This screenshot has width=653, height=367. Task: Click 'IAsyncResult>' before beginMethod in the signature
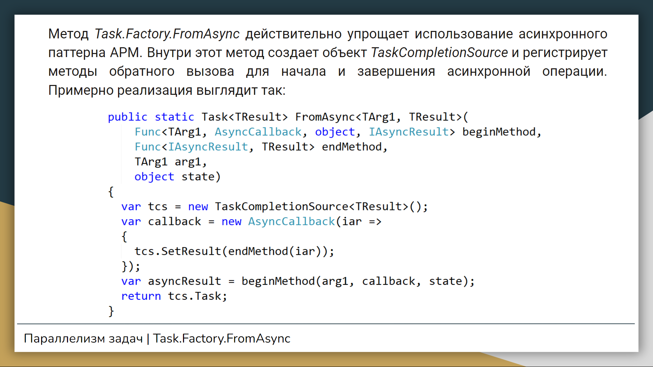click(x=412, y=132)
